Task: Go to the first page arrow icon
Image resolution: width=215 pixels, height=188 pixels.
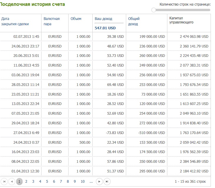Action: click(x=4, y=182)
